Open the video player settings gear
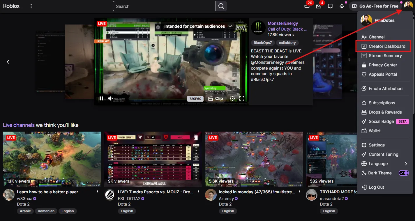415x221 pixels. coord(232,98)
